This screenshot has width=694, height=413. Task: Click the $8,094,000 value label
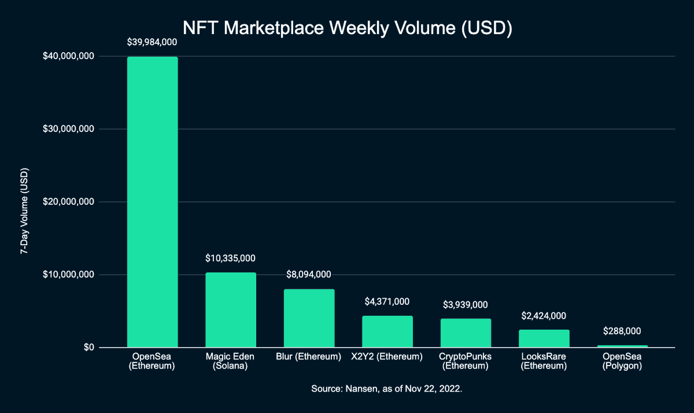point(309,274)
